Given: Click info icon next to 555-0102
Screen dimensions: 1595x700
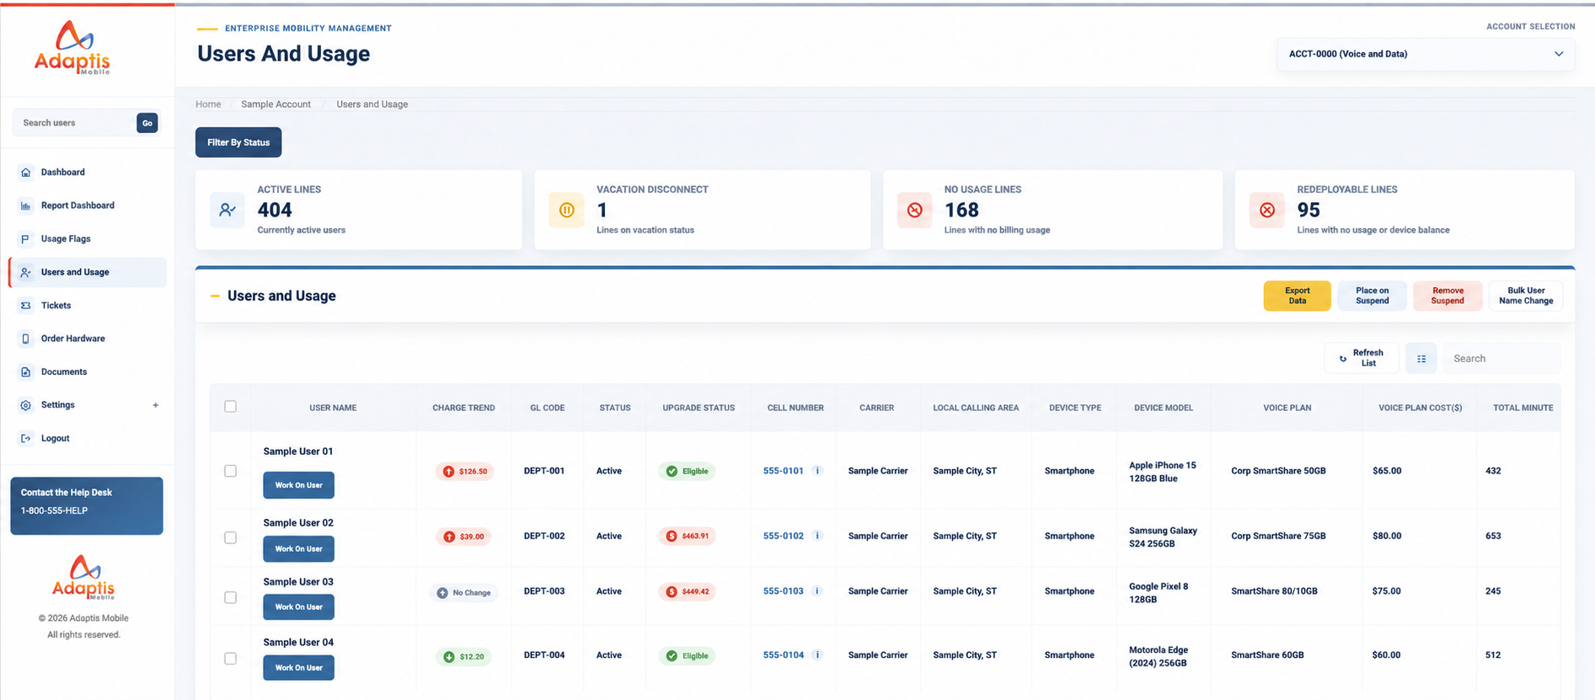Looking at the screenshot, I should [x=817, y=536].
